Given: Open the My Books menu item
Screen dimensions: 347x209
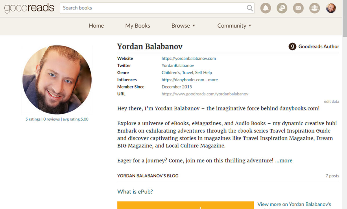Looking at the screenshot, I should pyautogui.click(x=137, y=26).
